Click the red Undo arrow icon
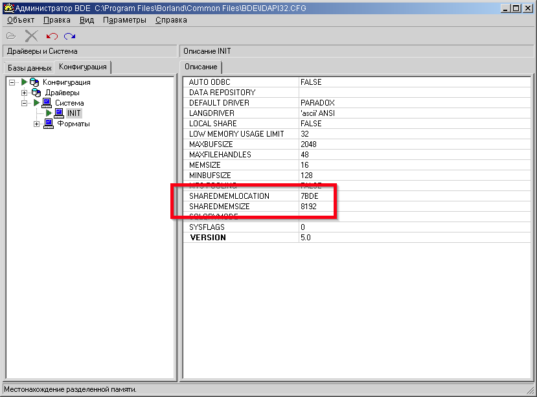This screenshot has height=397, width=537. (52, 36)
